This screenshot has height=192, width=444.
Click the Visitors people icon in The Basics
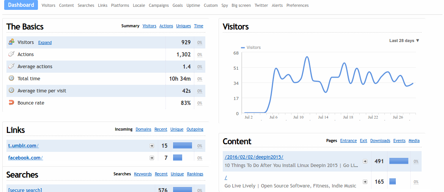click(11, 42)
